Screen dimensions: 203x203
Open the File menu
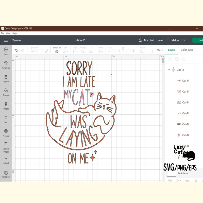point(3,33)
